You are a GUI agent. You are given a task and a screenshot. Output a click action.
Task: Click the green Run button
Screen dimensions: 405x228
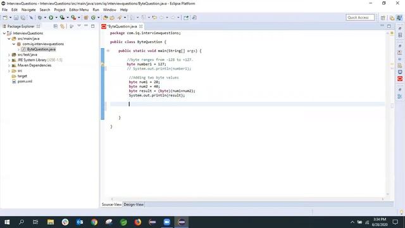[51, 18]
